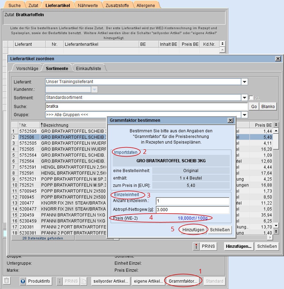Open the Sortiment dropdown list
284x289 pixels.
click(x=245, y=98)
